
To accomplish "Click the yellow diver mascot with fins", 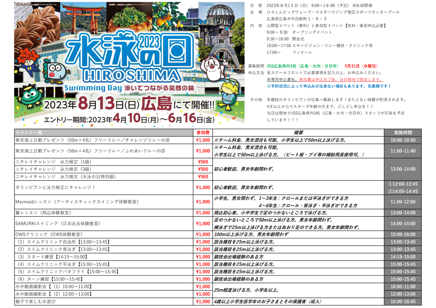I will coord(230,95).
